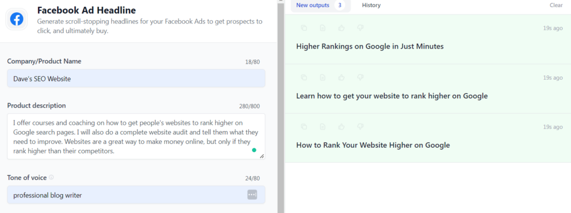The height and width of the screenshot is (213, 571).
Task: Thumbs down 'How to Rank Your Website' headline
Action: [x=361, y=127]
